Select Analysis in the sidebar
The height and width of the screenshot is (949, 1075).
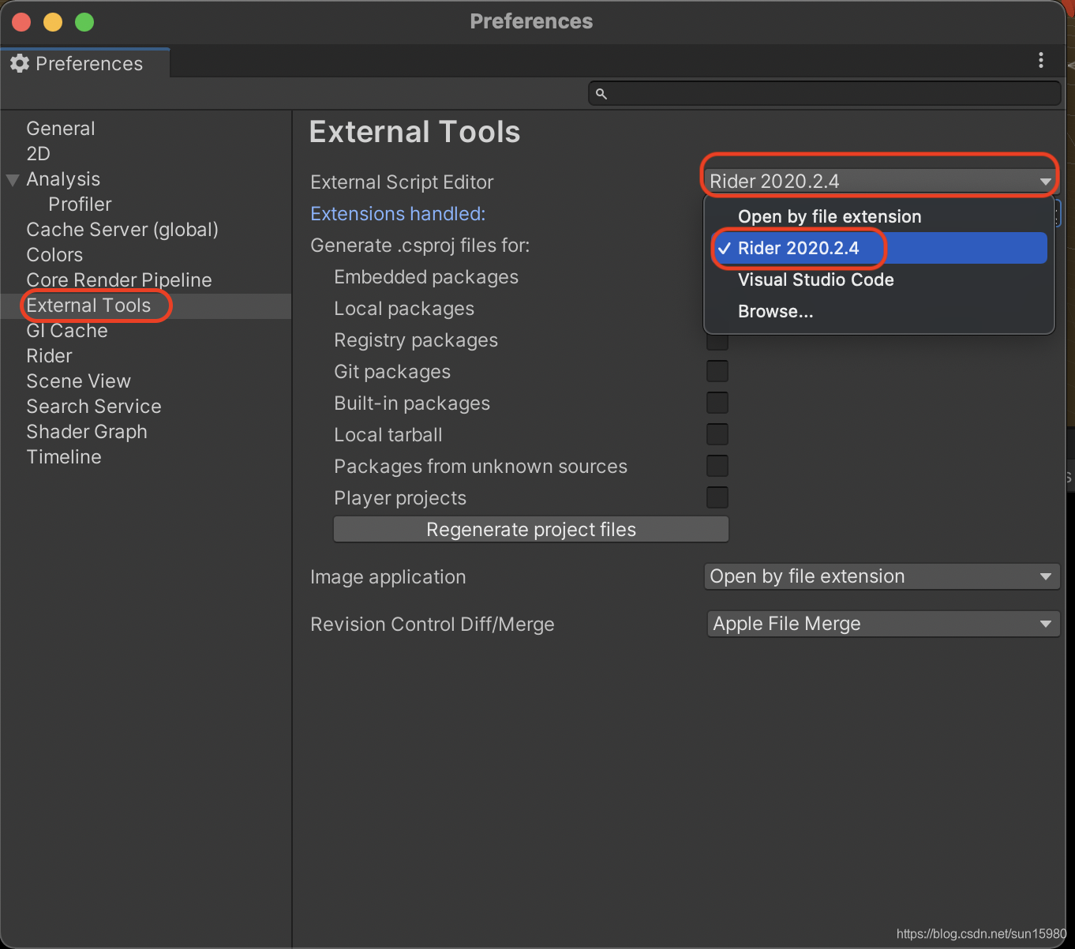pyautogui.click(x=63, y=179)
